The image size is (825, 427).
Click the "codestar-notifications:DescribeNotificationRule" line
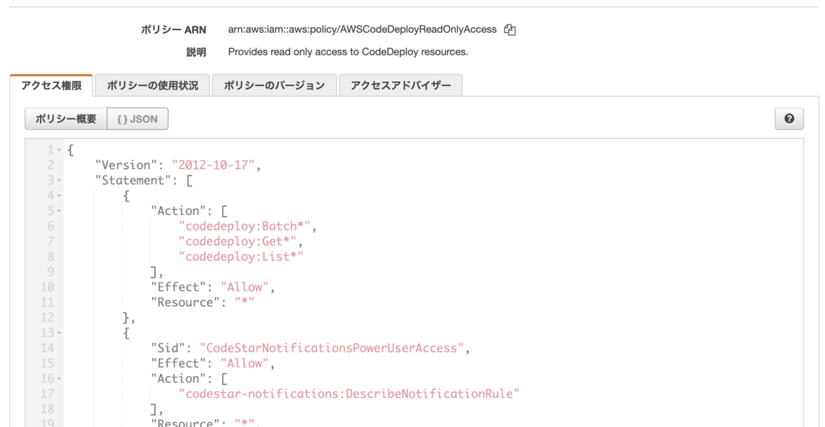click(349, 394)
